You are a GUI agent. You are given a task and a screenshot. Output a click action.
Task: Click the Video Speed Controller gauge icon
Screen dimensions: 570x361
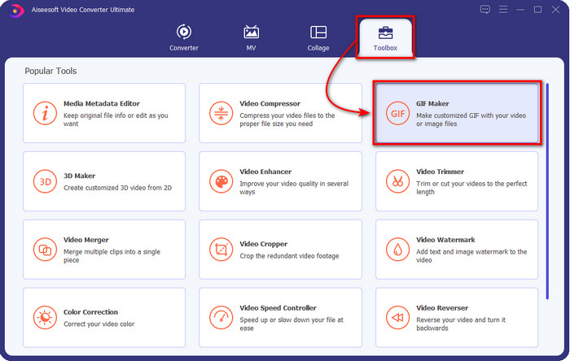click(x=221, y=317)
